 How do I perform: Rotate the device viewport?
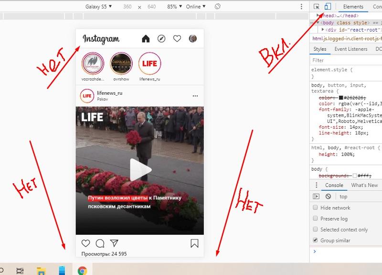[x=218, y=7]
